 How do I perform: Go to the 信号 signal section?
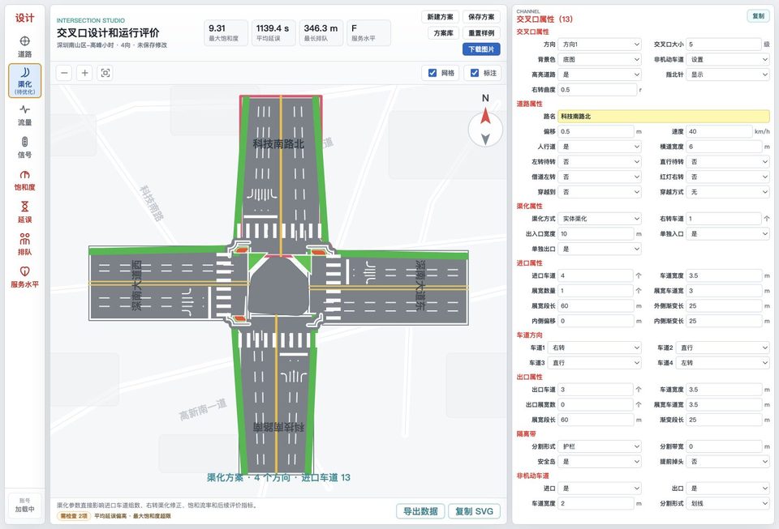pyautogui.click(x=25, y=147)
